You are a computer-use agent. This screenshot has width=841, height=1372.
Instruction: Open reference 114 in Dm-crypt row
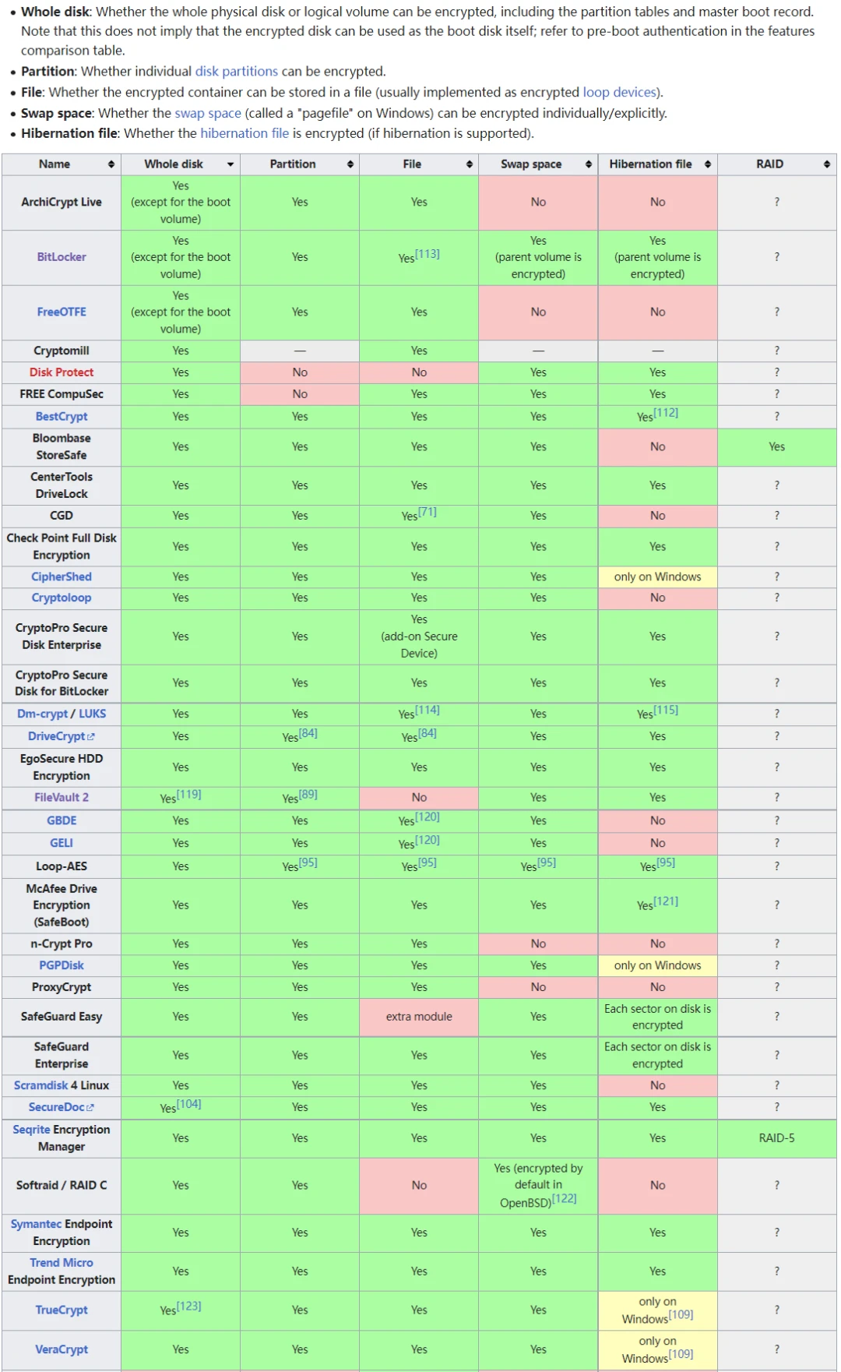click(428, 710)
